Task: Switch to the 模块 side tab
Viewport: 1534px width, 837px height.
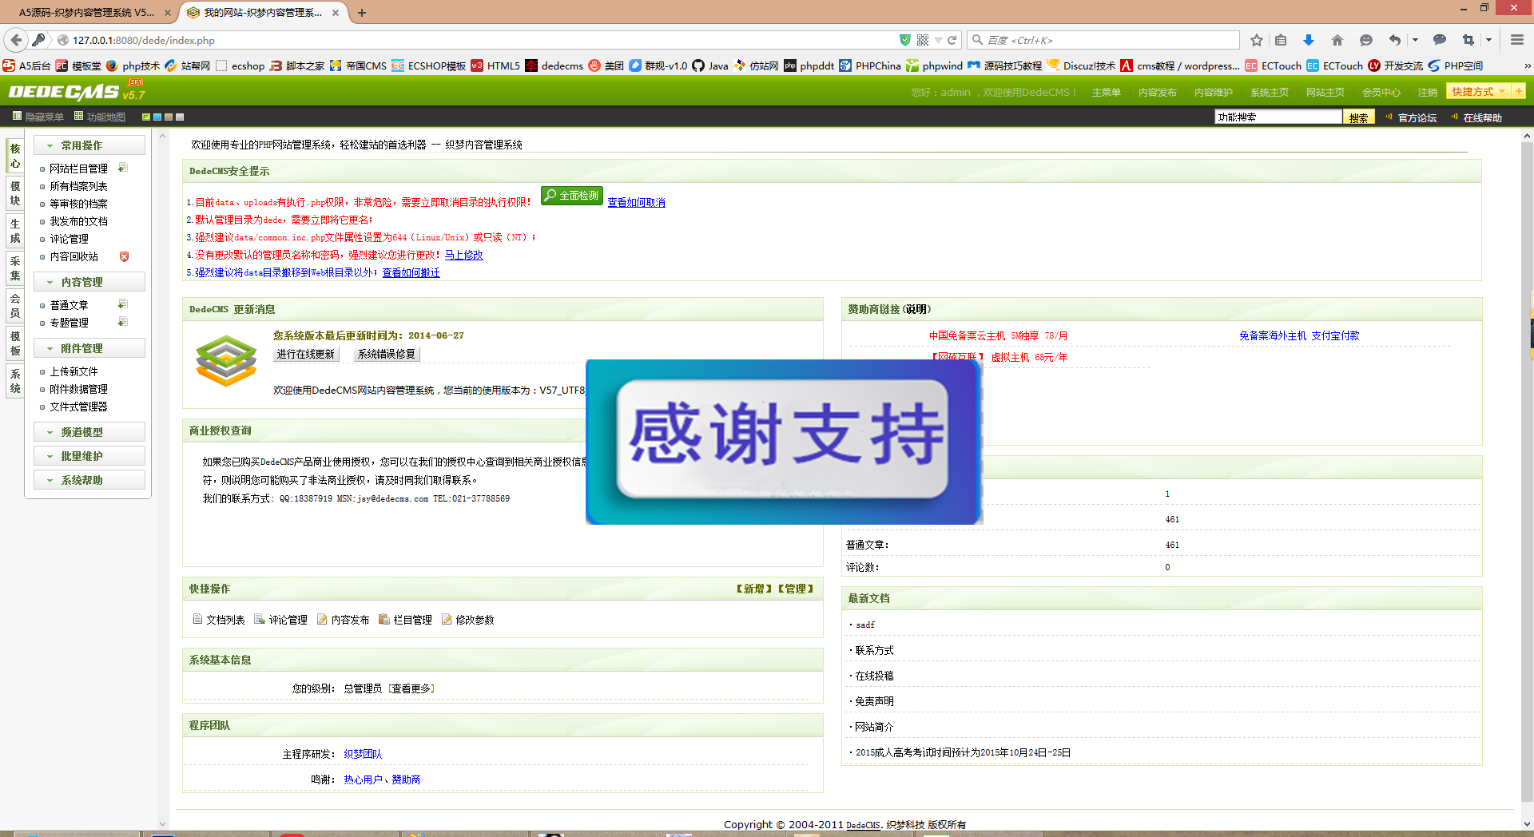Action: tap(15, 193)
